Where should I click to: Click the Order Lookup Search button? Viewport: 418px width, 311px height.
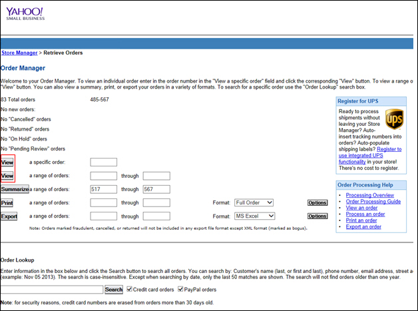tap(114, 290)
